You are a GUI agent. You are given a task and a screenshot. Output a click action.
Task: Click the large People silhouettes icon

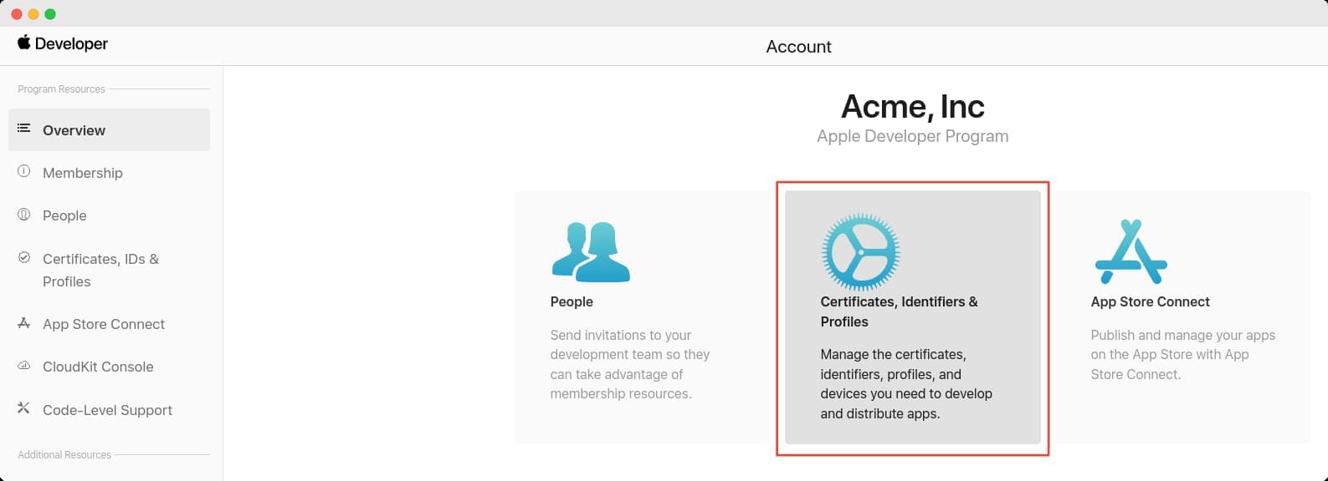point(591,251)
